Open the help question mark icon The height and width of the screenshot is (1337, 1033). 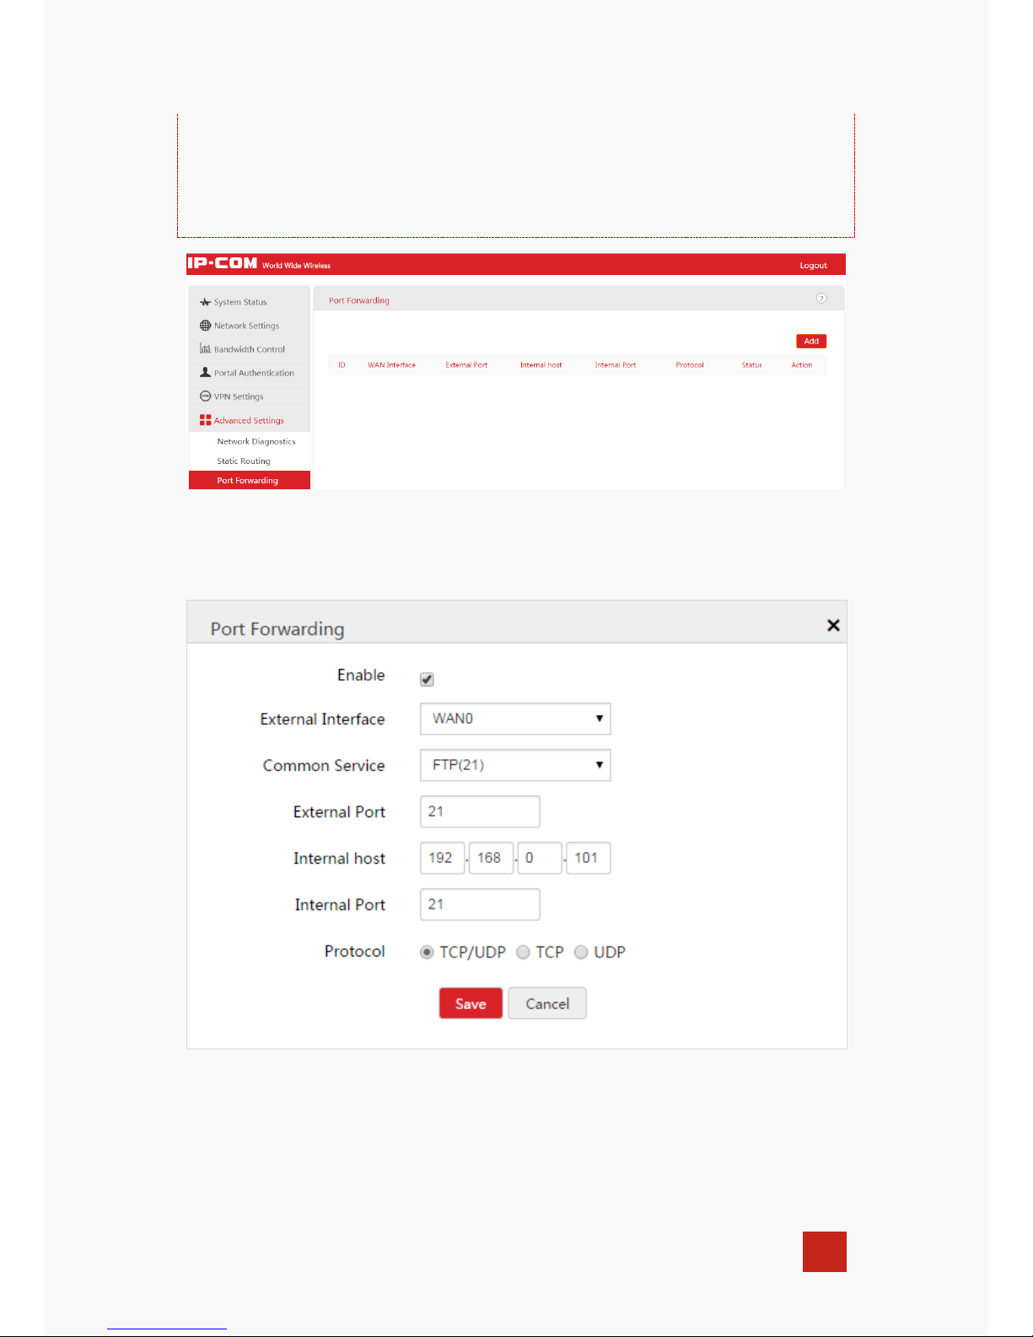821,299
